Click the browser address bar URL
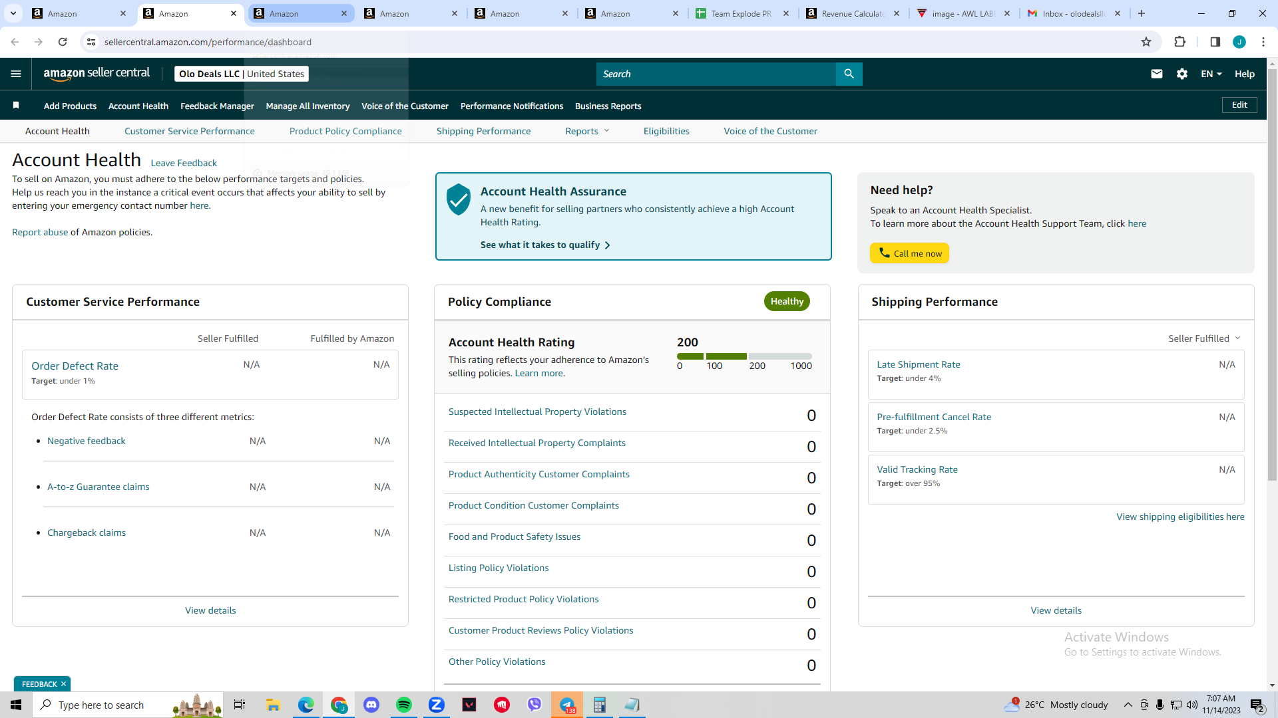 pyautogui.click(x=208, y=42)
